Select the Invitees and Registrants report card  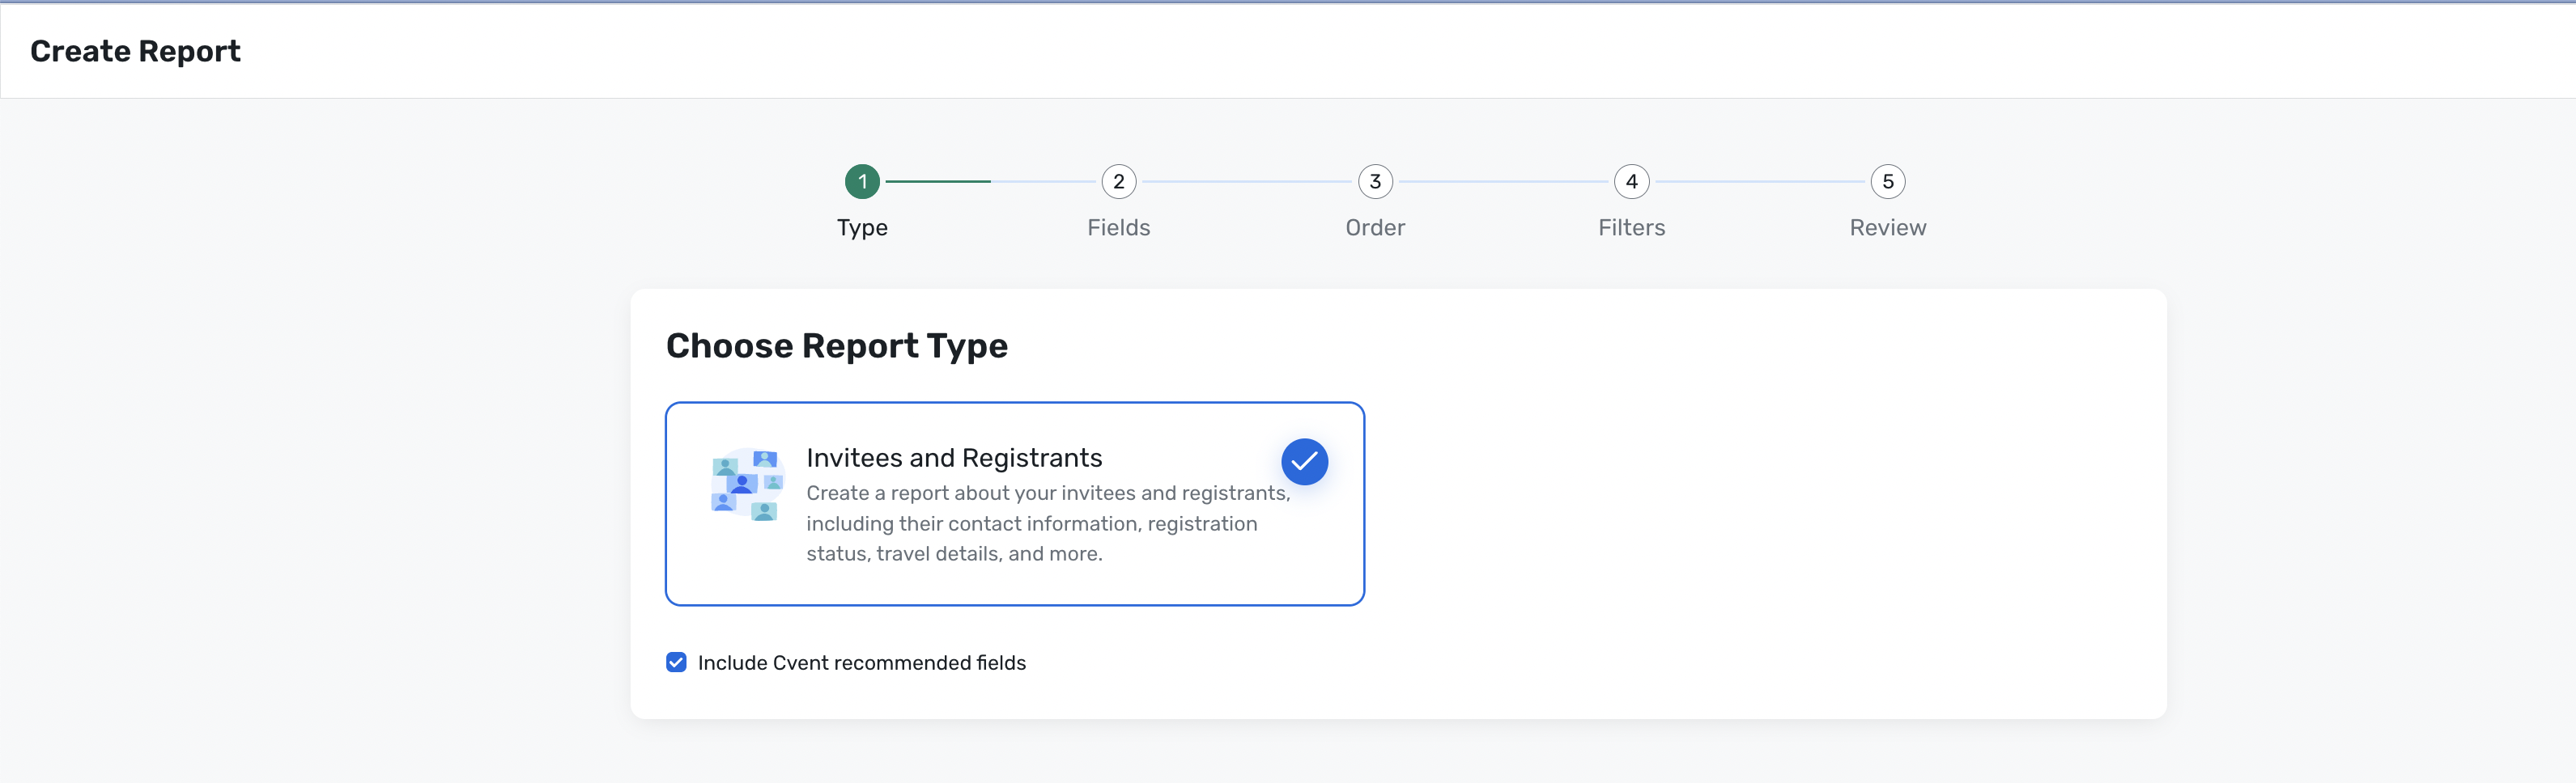[x=1014, y=503]
